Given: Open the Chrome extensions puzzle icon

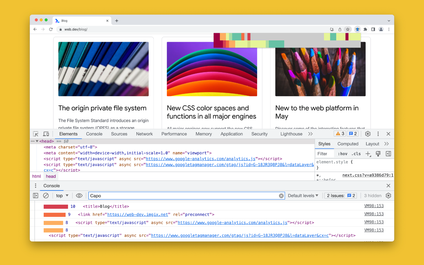Looking at the screenshot, I should [x=365, y=29].
